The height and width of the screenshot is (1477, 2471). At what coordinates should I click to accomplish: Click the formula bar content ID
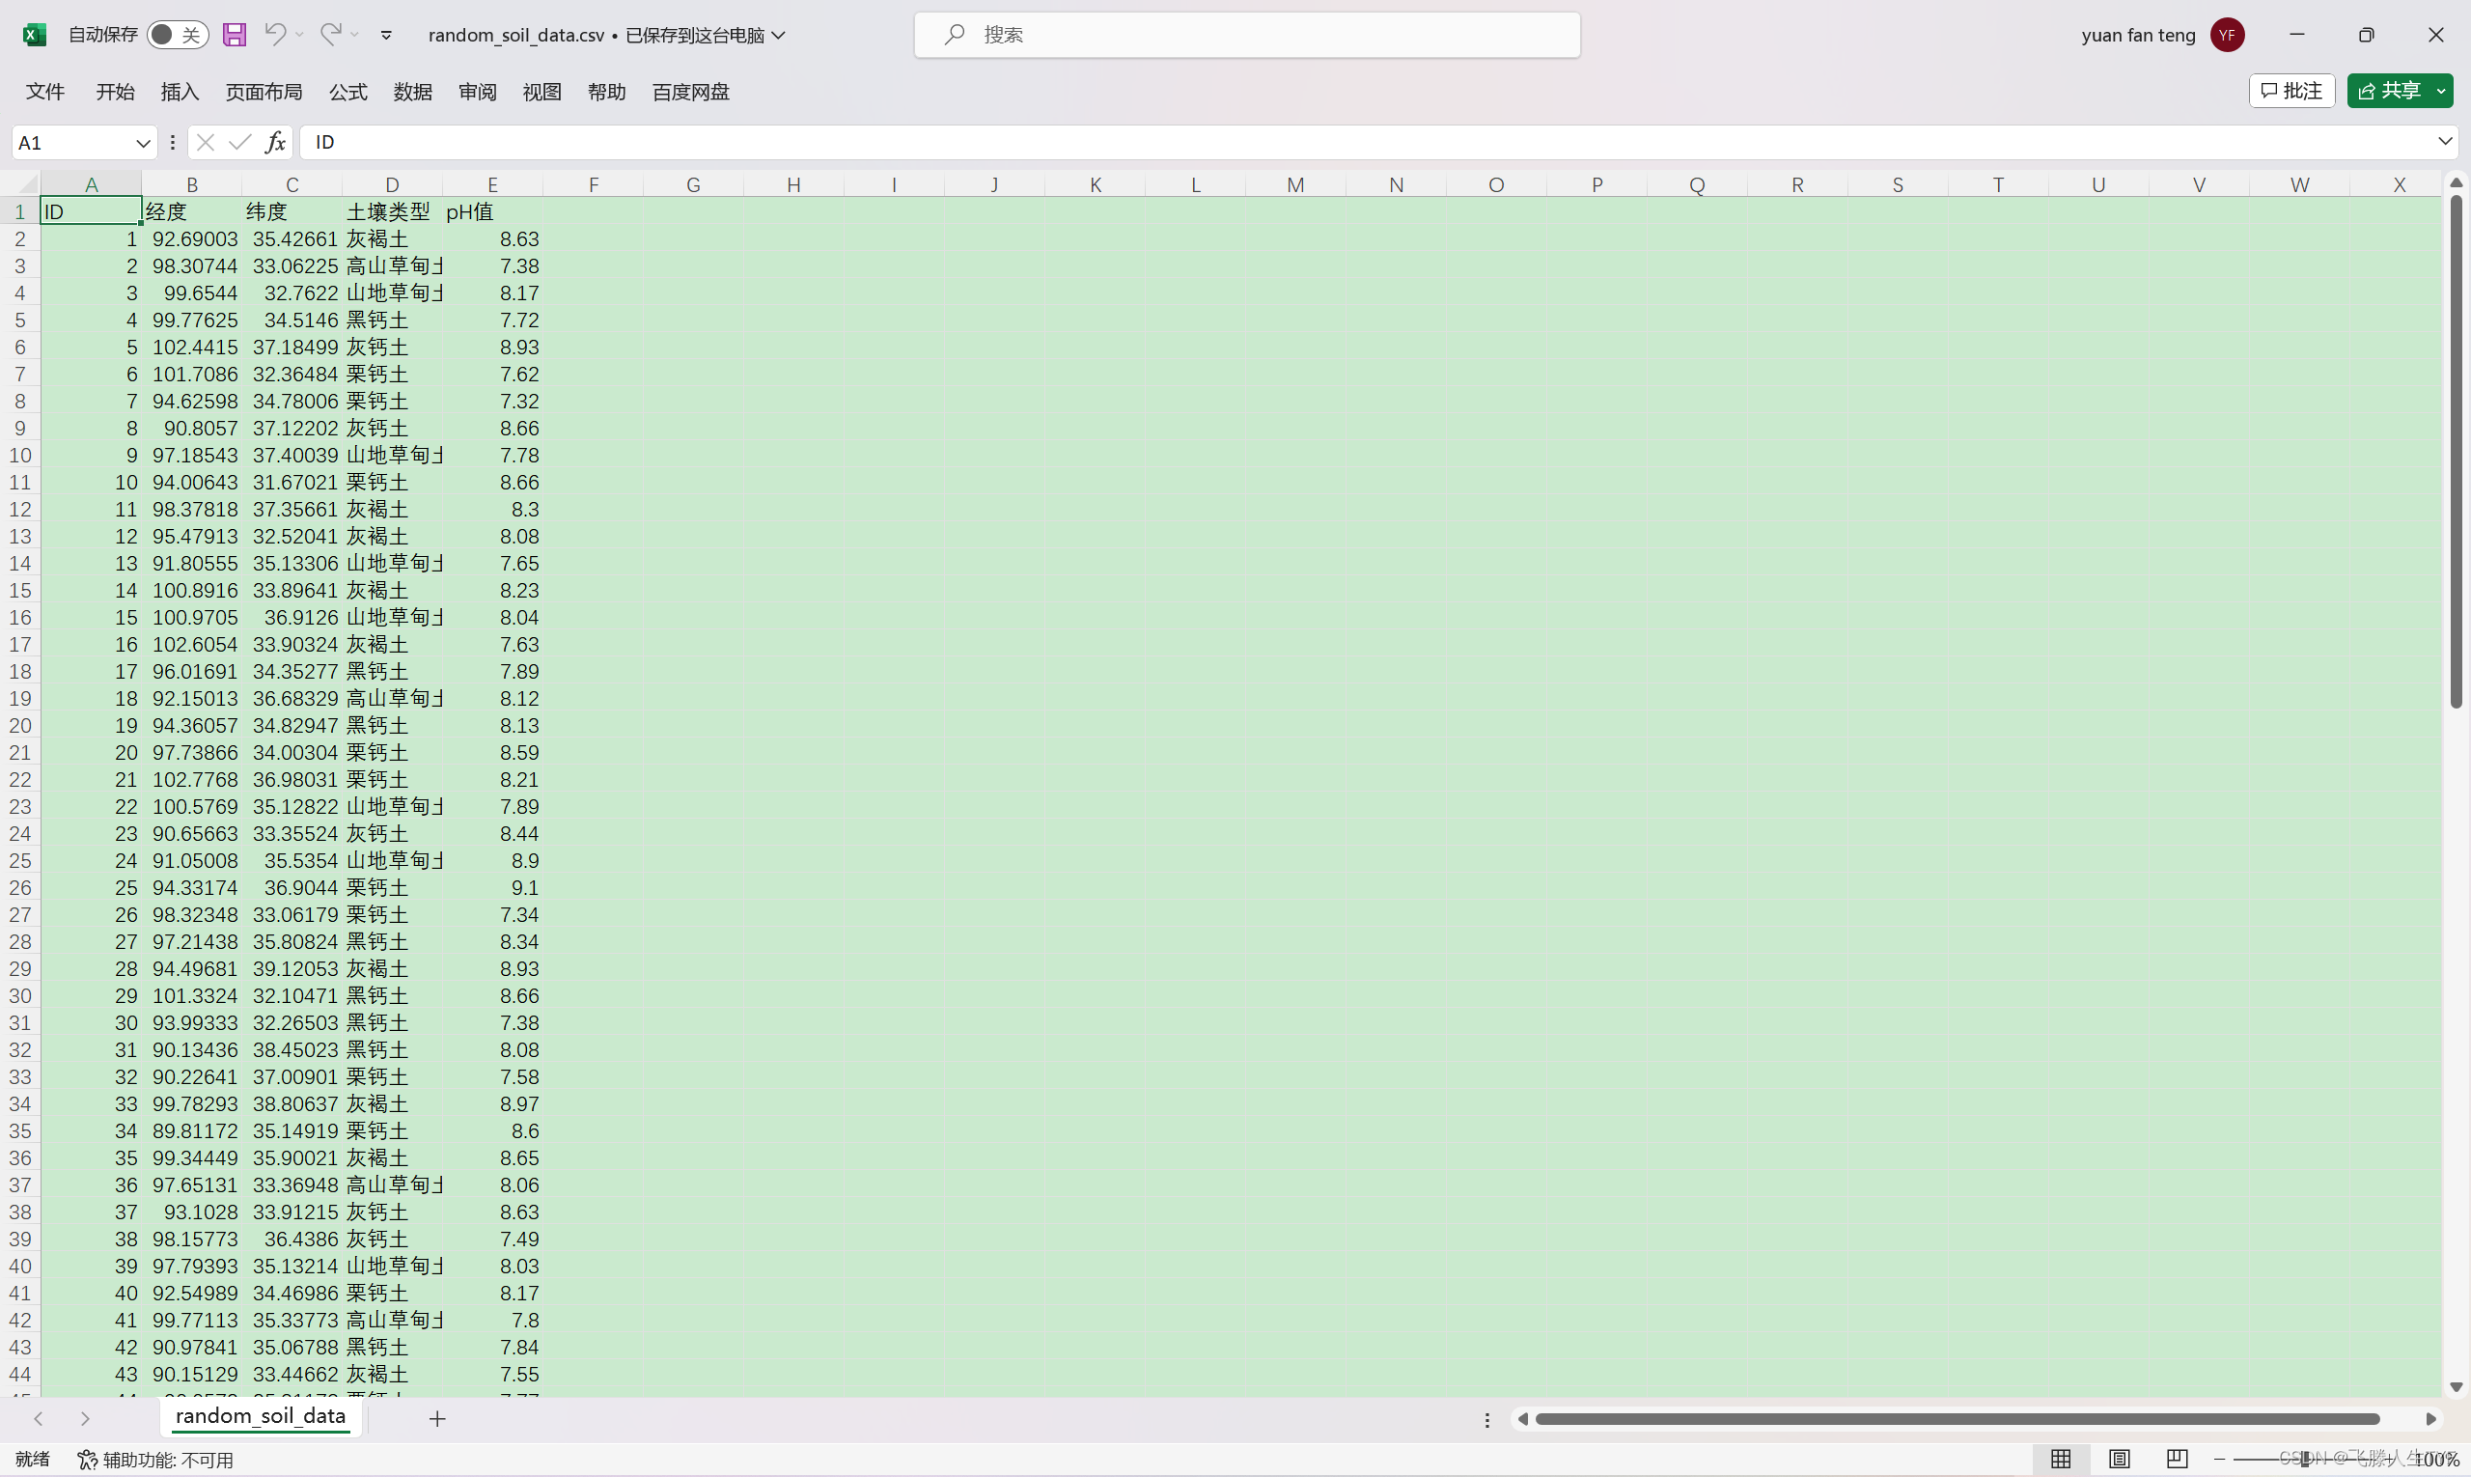tap(324, 142)
